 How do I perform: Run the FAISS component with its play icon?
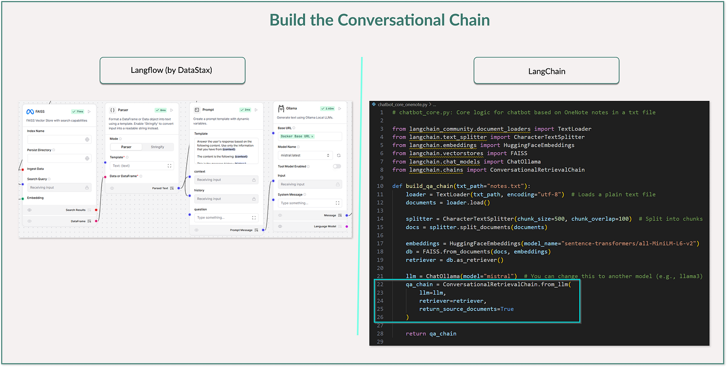(x=89, y=111)
